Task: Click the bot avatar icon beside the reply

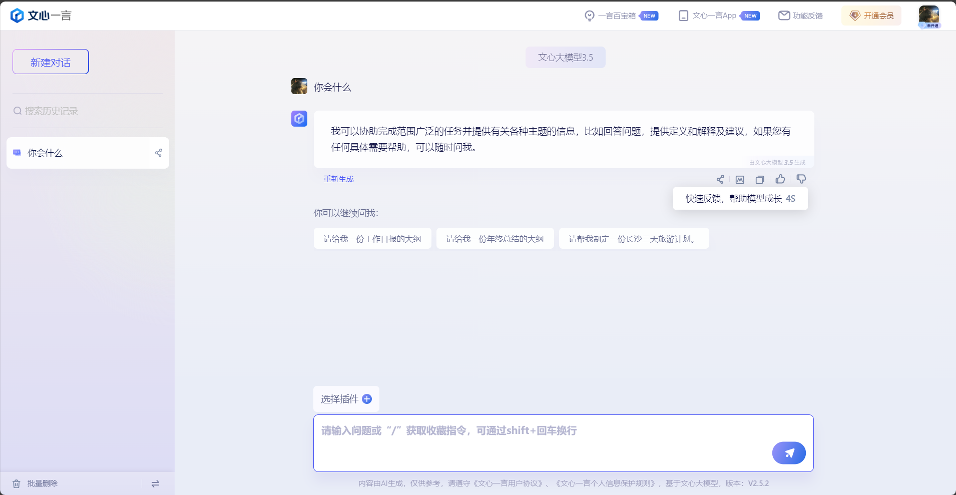Action: 299,119
